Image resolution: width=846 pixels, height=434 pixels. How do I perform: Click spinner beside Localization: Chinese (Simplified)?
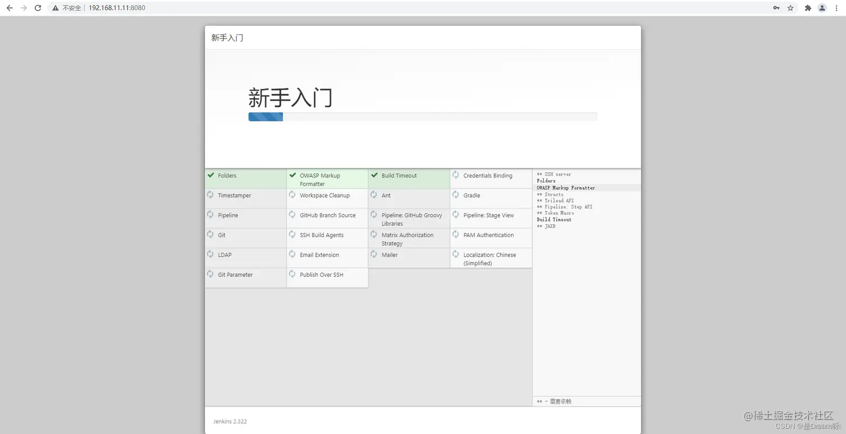pos(455,254)
